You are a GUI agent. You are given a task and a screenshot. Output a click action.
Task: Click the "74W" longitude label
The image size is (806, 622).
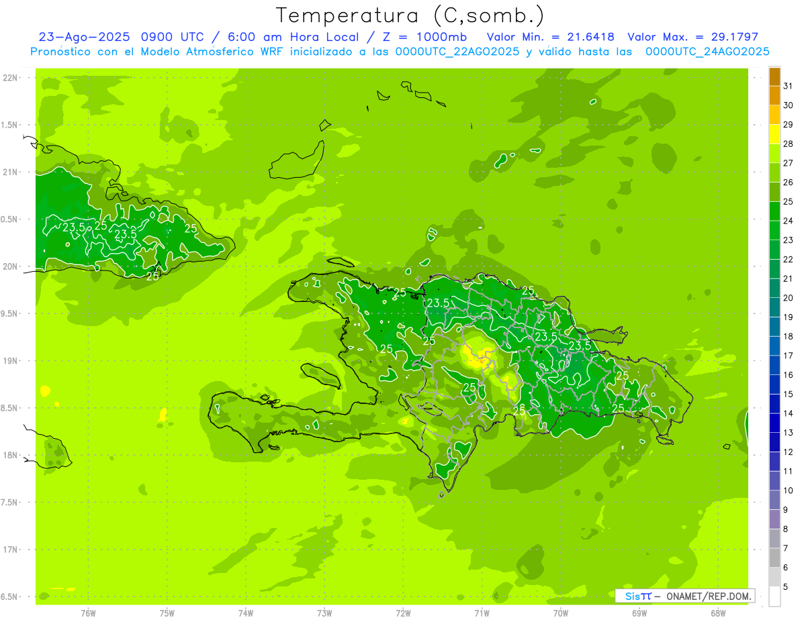point(245,613)
